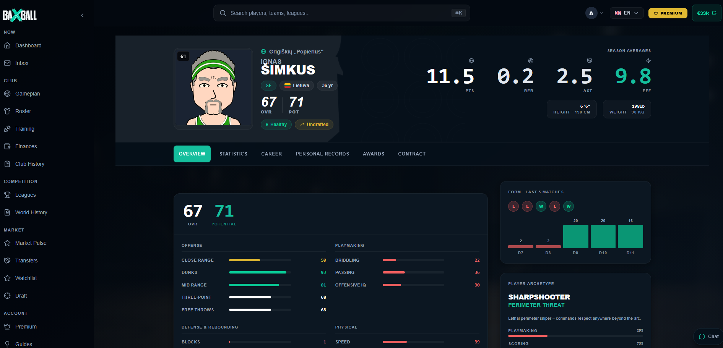Switch to the Career tab
The width and height of the screenshot is (723, 348).
tap(271, 154)
